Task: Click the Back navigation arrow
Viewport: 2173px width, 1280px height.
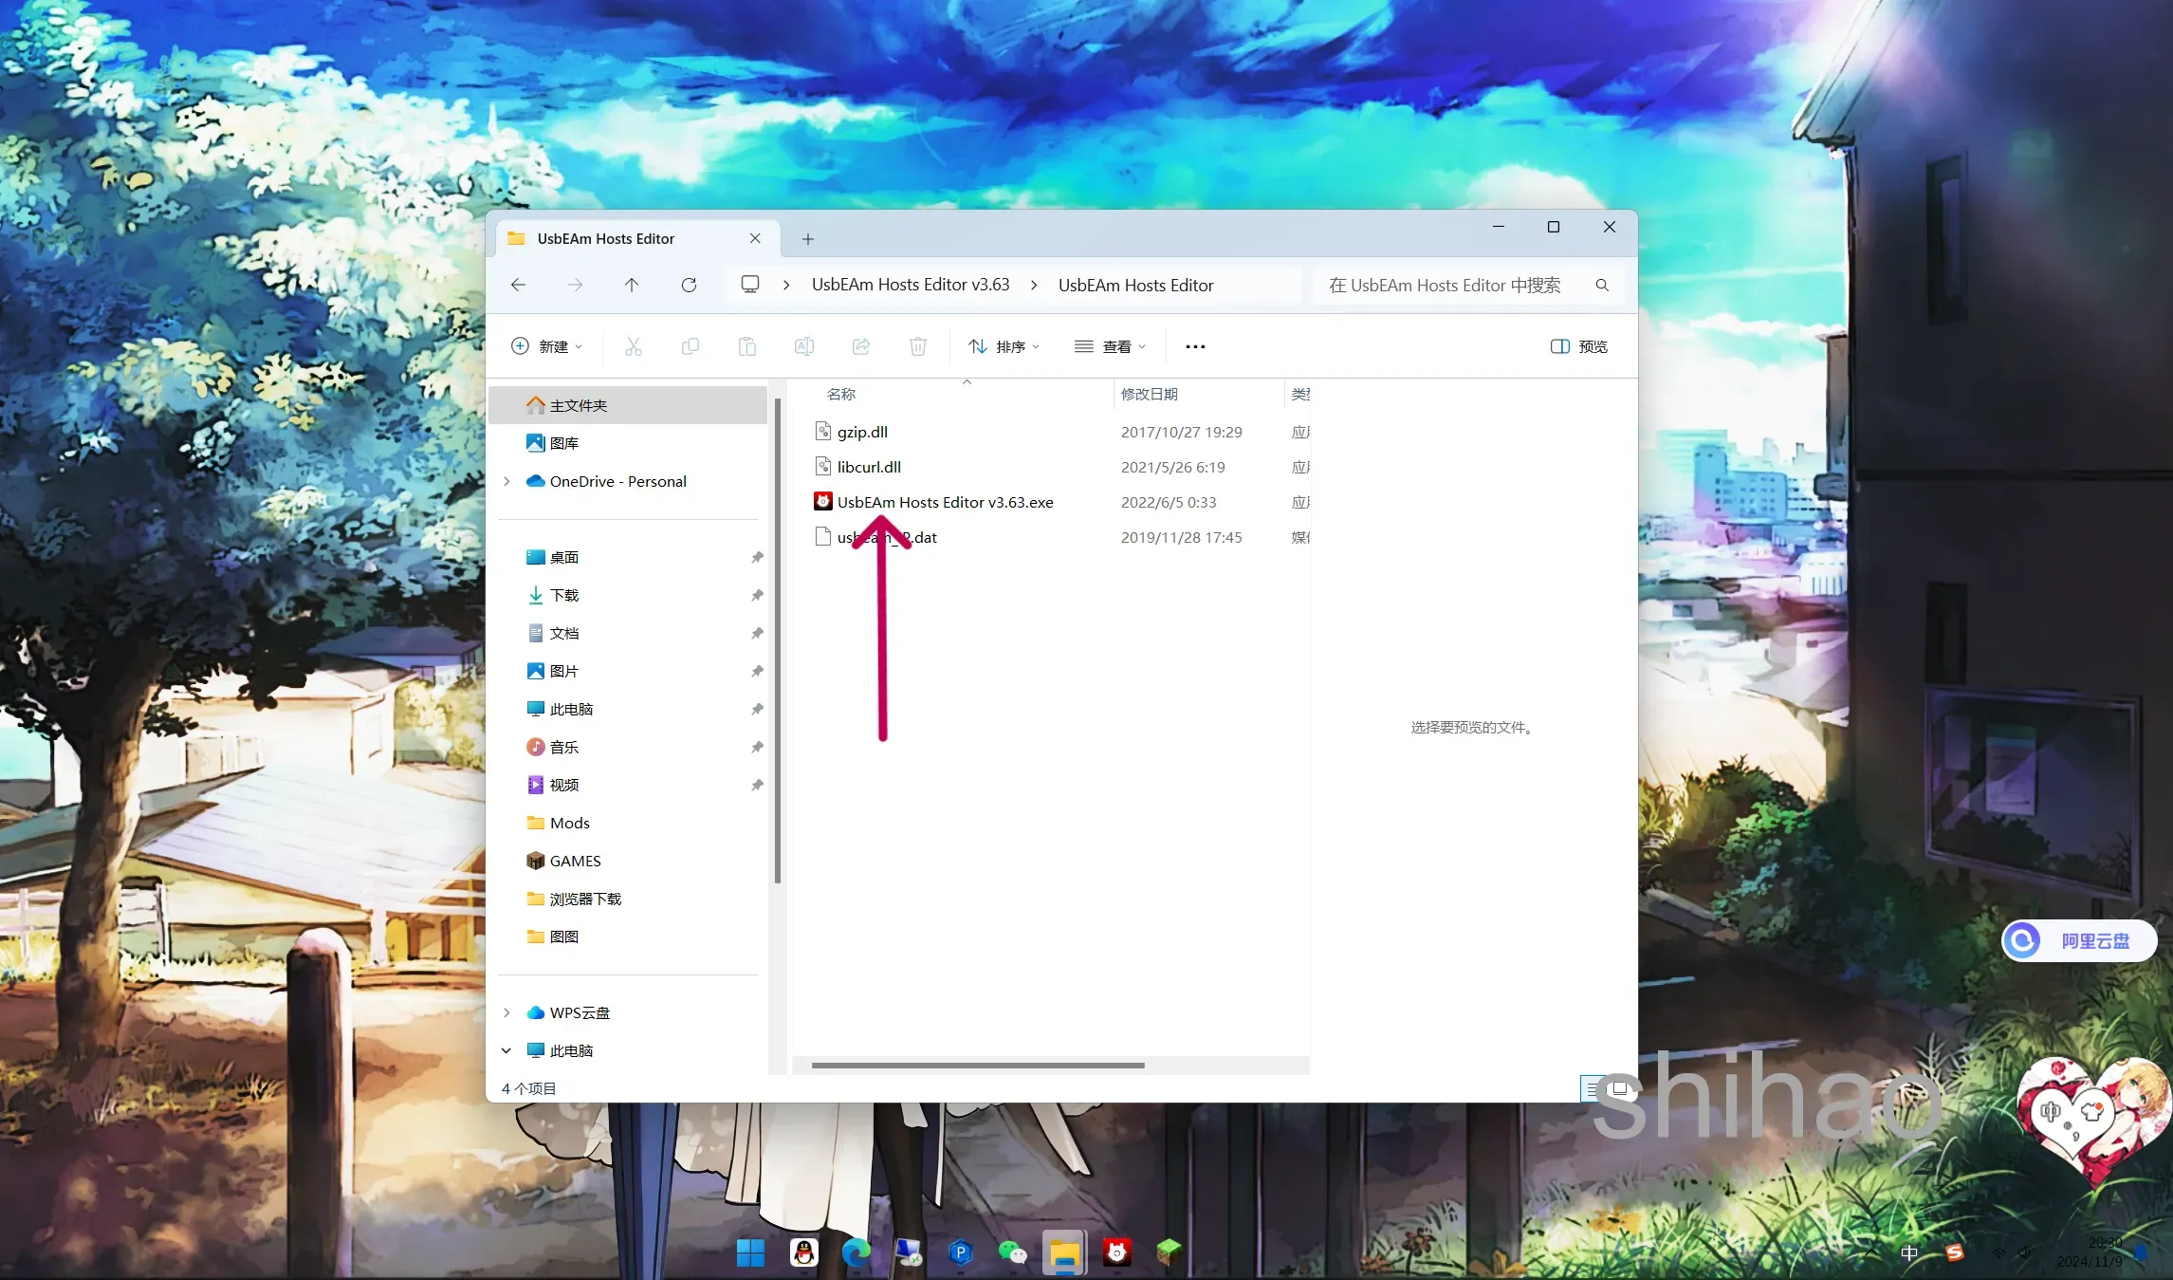Action: [518, 285]
